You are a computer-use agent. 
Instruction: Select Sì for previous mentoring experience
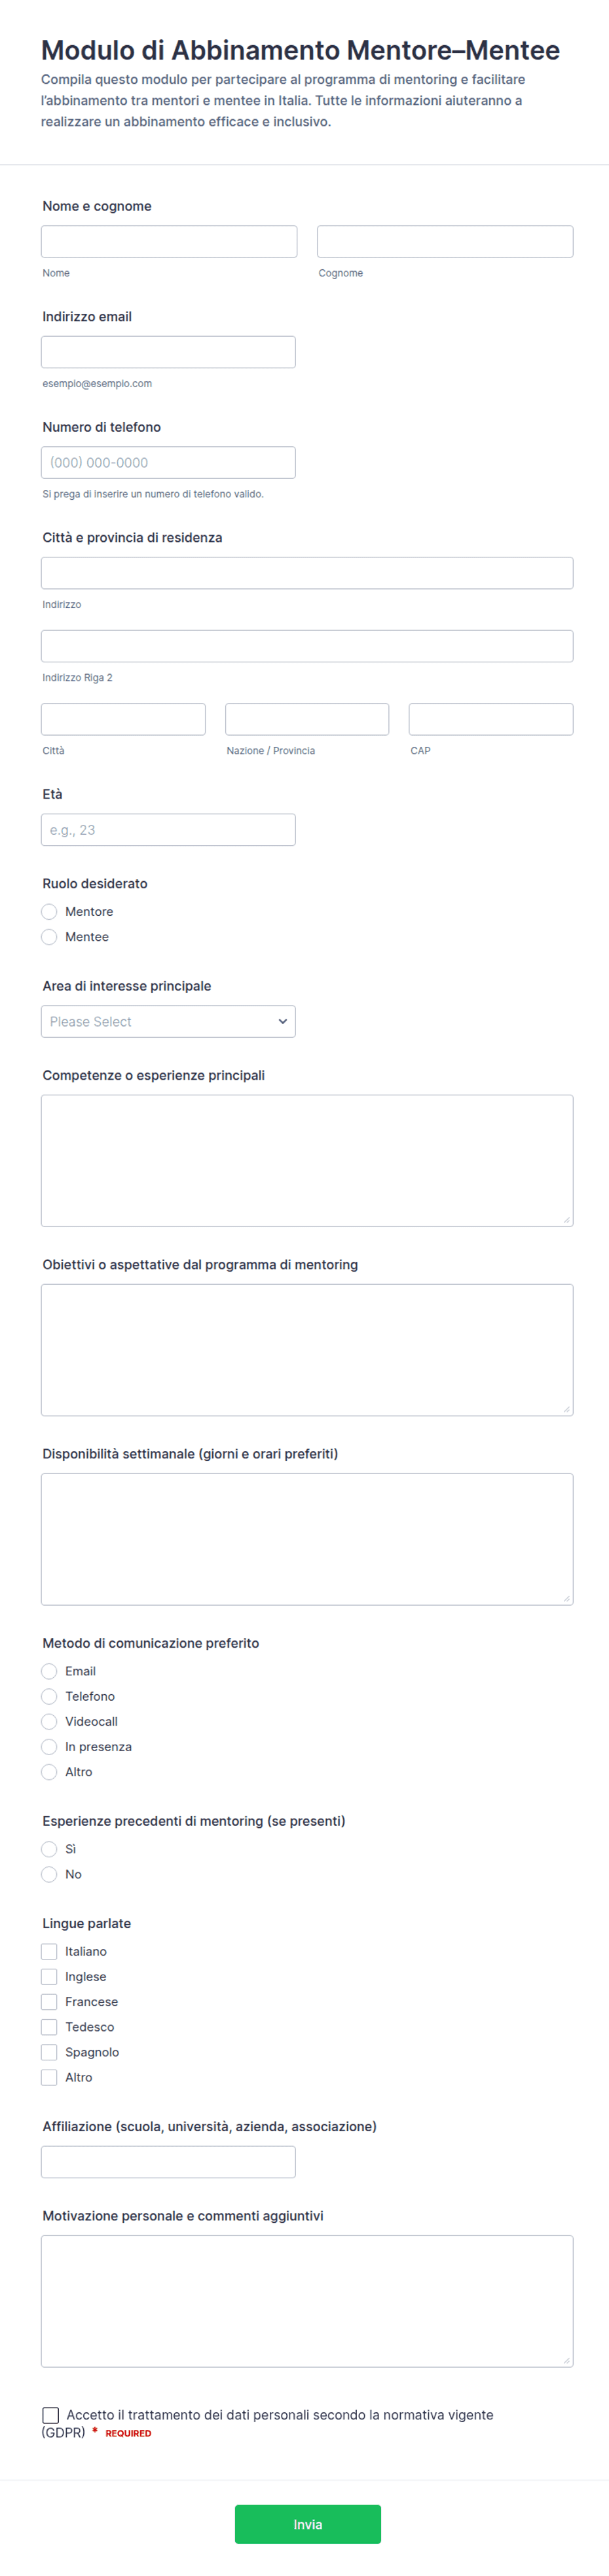pos(49,1848)
